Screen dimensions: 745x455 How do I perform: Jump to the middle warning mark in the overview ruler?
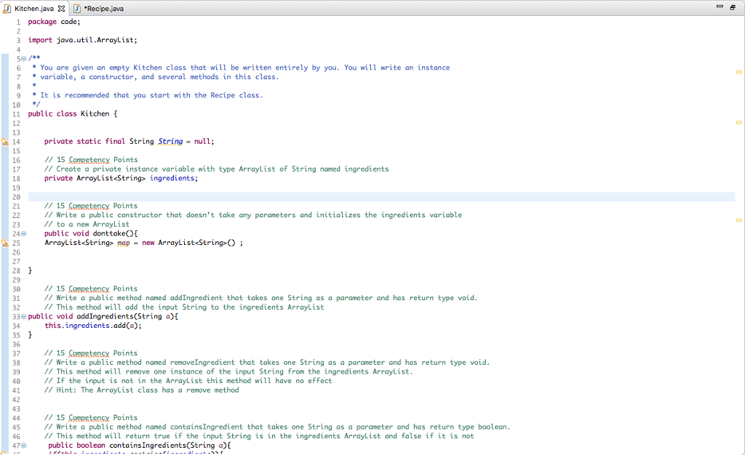coord(739,122)
